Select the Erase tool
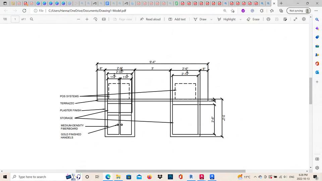 253,19
